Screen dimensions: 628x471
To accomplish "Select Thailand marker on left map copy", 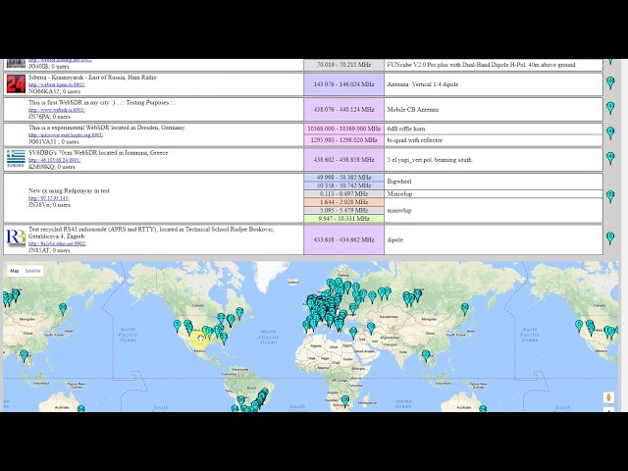I will (25, 355).
